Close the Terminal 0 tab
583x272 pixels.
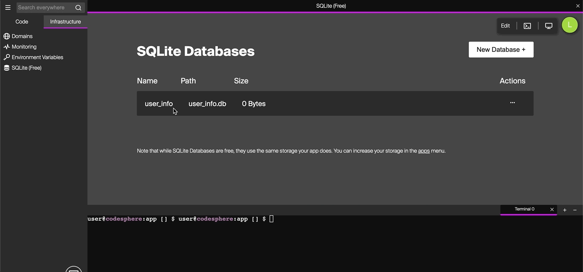552,209
